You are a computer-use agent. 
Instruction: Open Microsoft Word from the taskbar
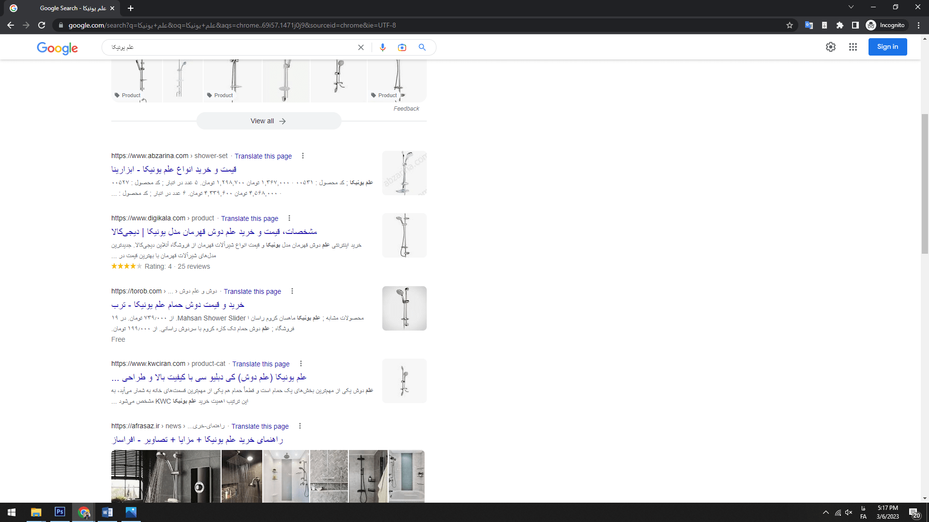coord(107,512)
